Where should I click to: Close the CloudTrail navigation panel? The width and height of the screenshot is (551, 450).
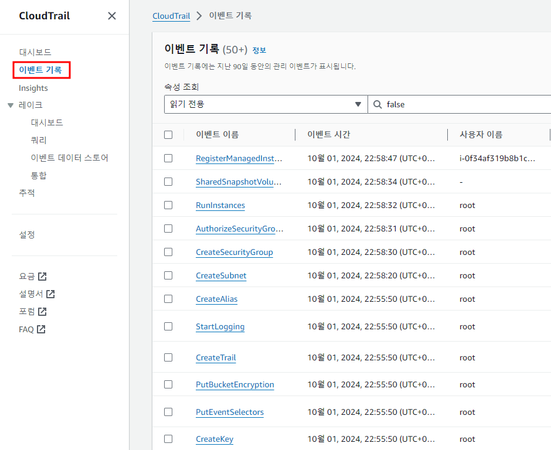(112, 16)
